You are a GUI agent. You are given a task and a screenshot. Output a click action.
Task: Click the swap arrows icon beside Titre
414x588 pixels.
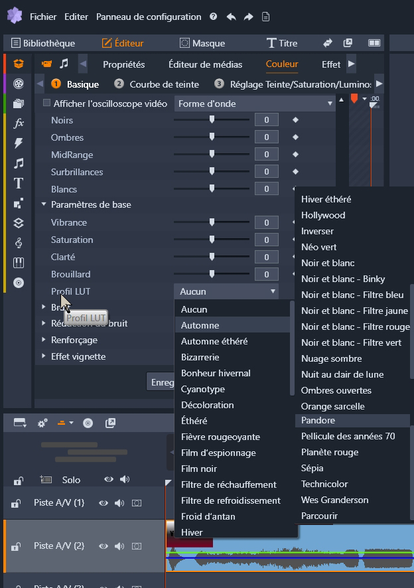[328, 42]
